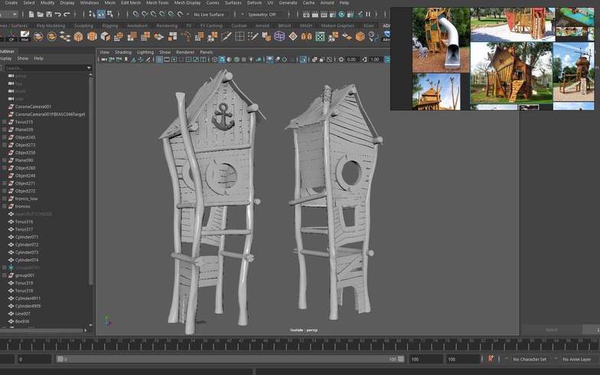Click the redo arrow in the status line
This screenshot has width=600, height=375.
67,14
